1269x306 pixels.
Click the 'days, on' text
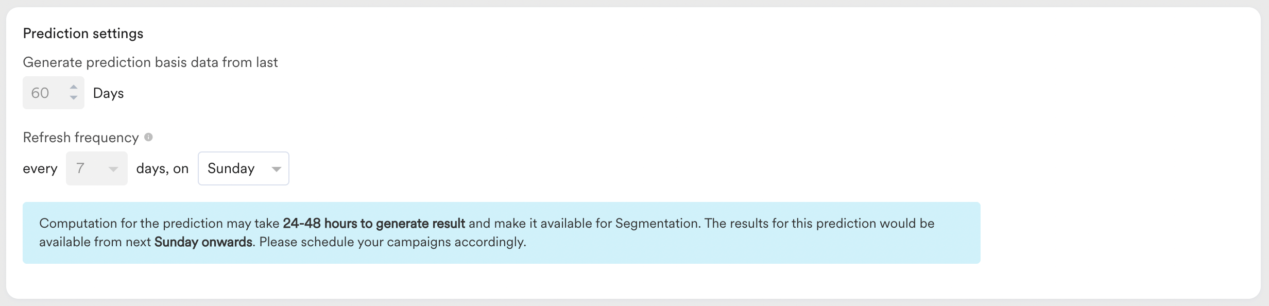click(x=162, y=169)
